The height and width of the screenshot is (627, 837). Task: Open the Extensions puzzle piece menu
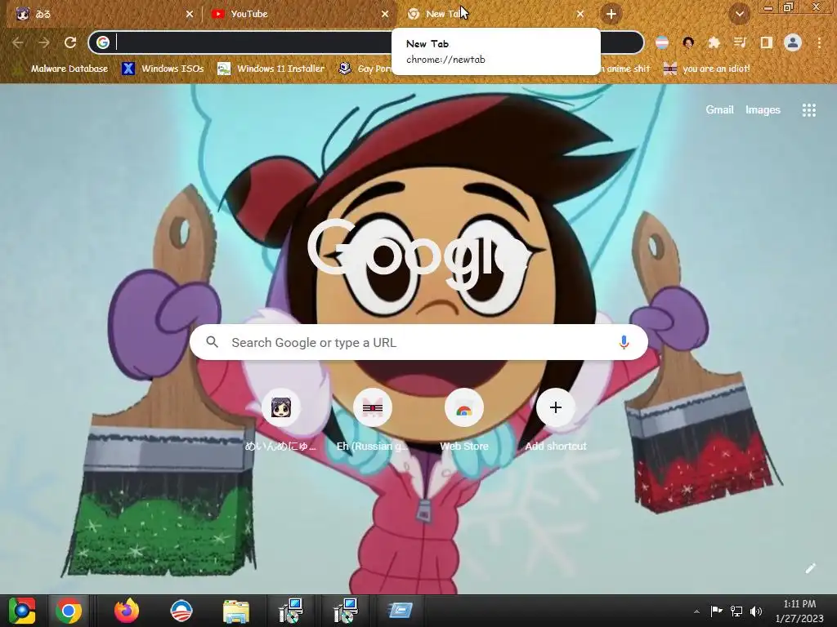[714, 42]
